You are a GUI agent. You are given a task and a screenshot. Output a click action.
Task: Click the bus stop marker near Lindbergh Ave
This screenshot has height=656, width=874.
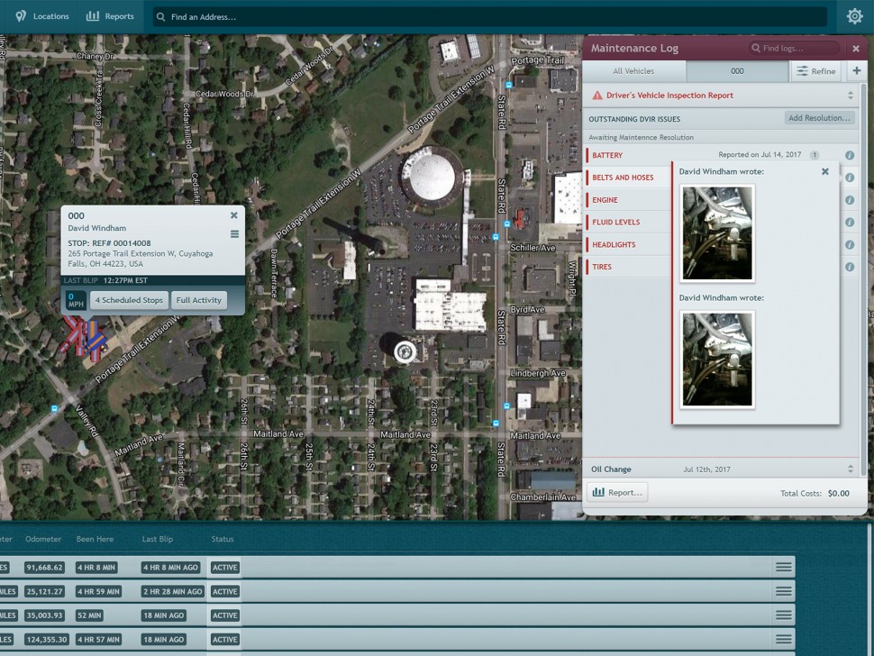(506, 406)
